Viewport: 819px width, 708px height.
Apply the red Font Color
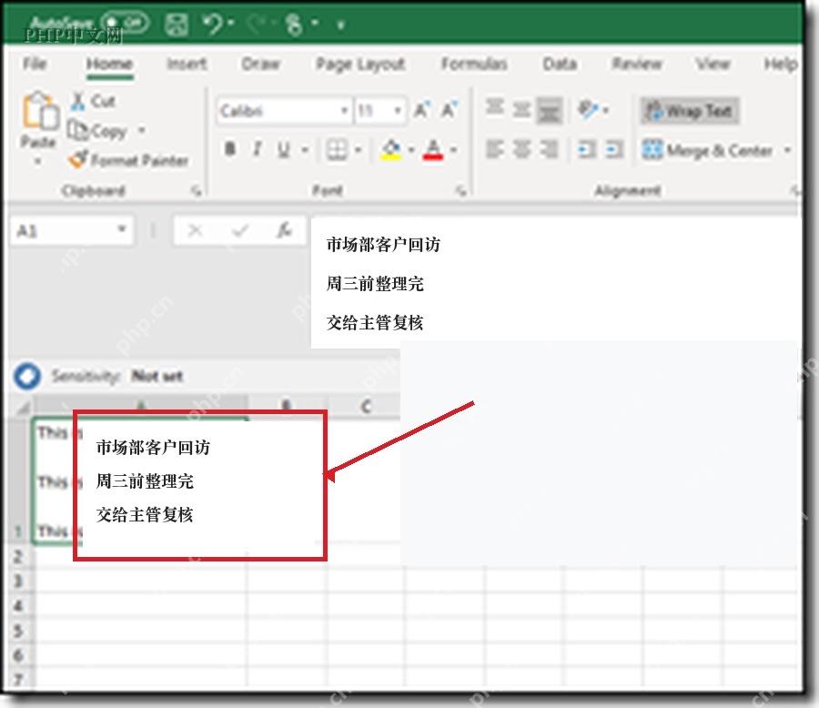433,150
